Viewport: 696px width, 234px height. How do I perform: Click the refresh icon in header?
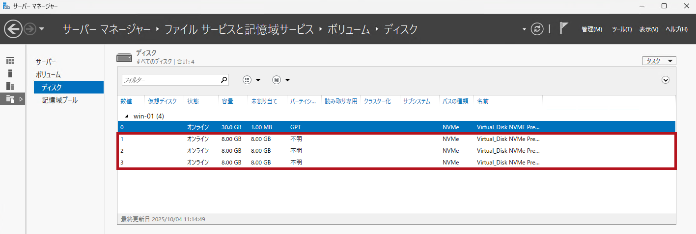(537, 29)
